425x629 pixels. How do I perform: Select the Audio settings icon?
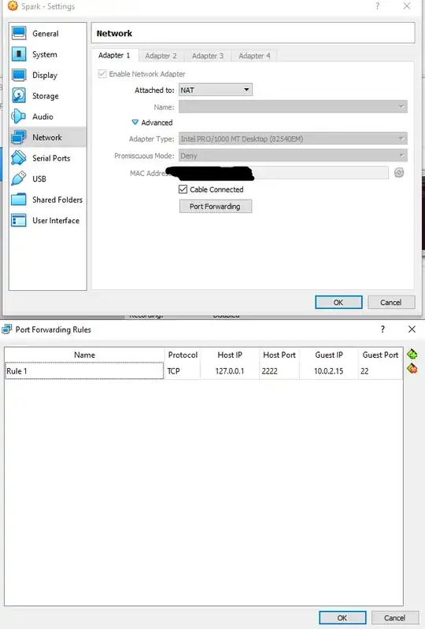(18, 116)
